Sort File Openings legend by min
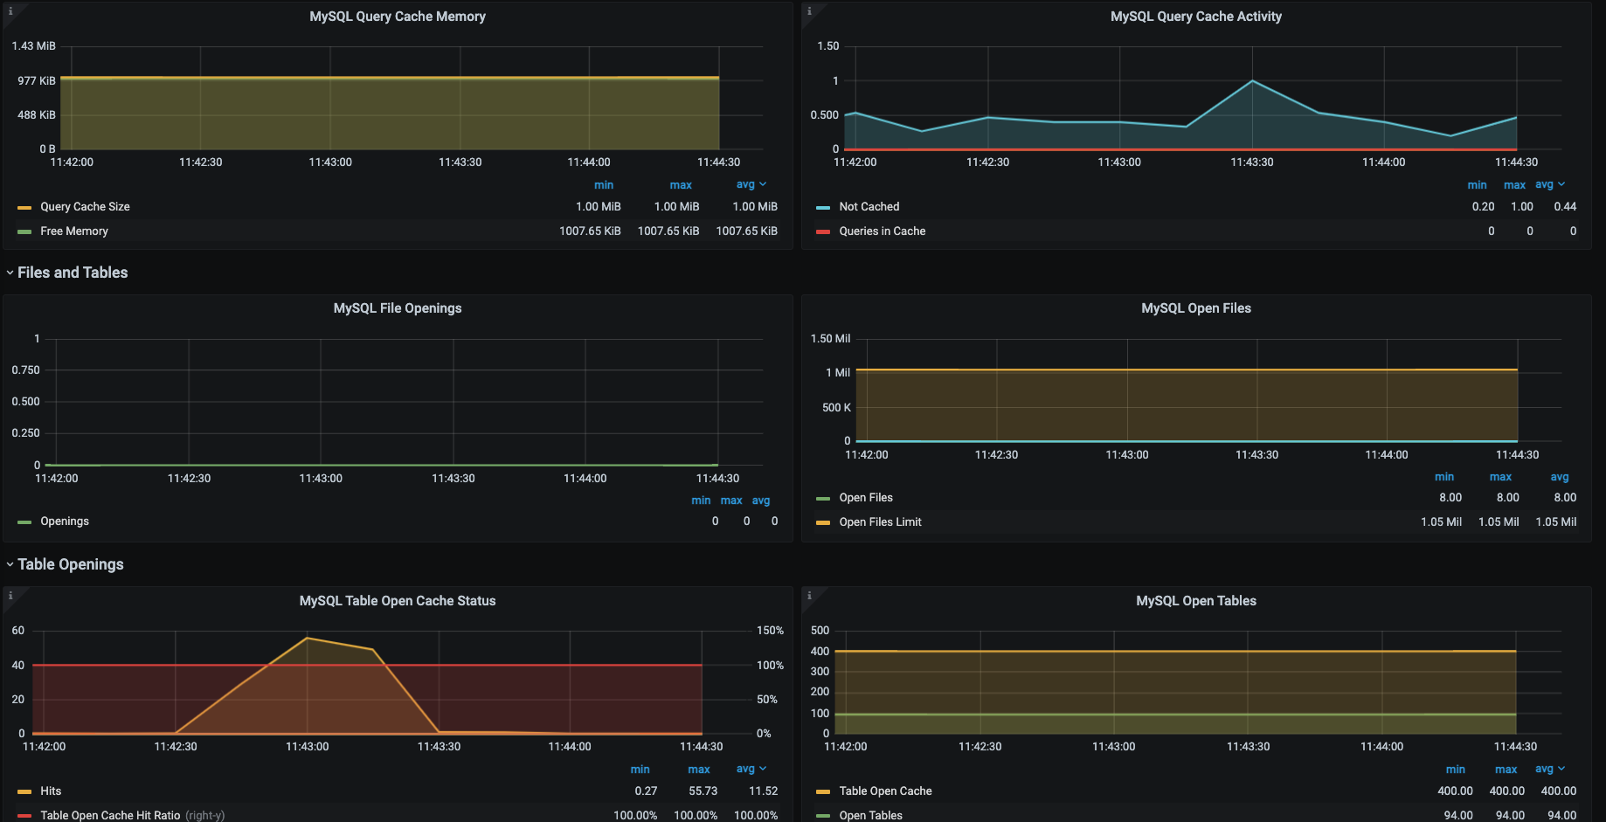The width and height of the screenshot is (1606, 822). pos(701,501)
